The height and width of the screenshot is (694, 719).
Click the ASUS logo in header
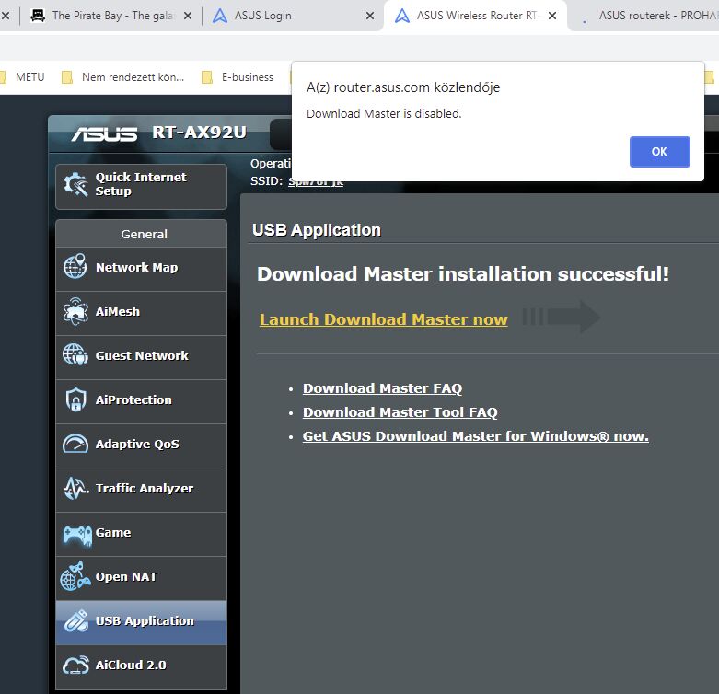(104, 133)
